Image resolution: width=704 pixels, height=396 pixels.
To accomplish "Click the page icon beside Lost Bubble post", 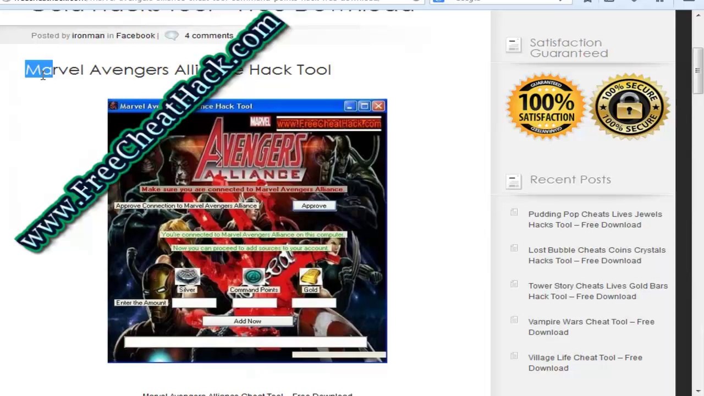I will pos(514,248).
